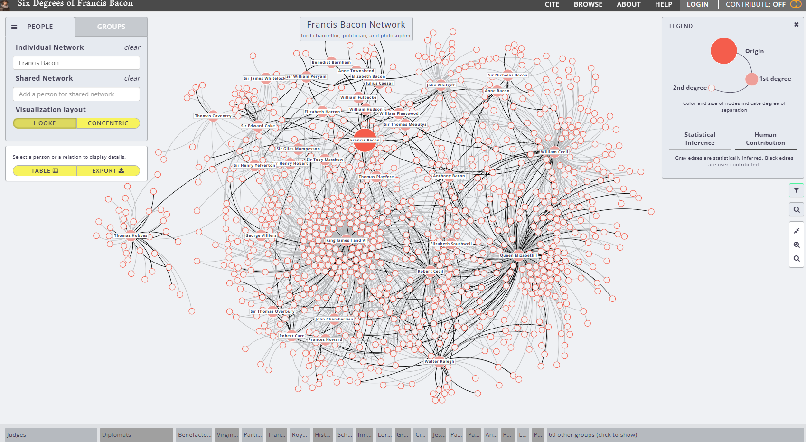806x442 pixels.
Task: Clear the Shared Network selection
Action: click(132, 78)
